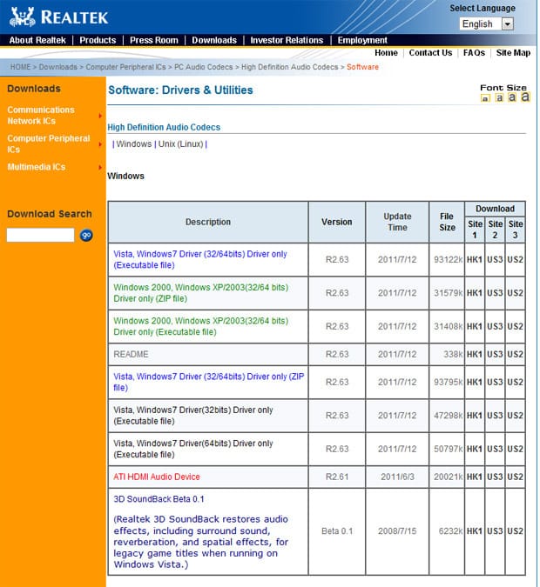Open the Site Map link
The width and height of the screenshot is (540, 587).
[513, 53]
